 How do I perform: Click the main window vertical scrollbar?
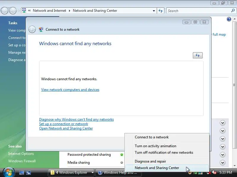234,85
